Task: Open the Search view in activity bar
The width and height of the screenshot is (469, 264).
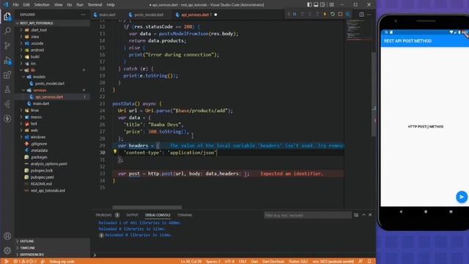Action: click(7, 31)
